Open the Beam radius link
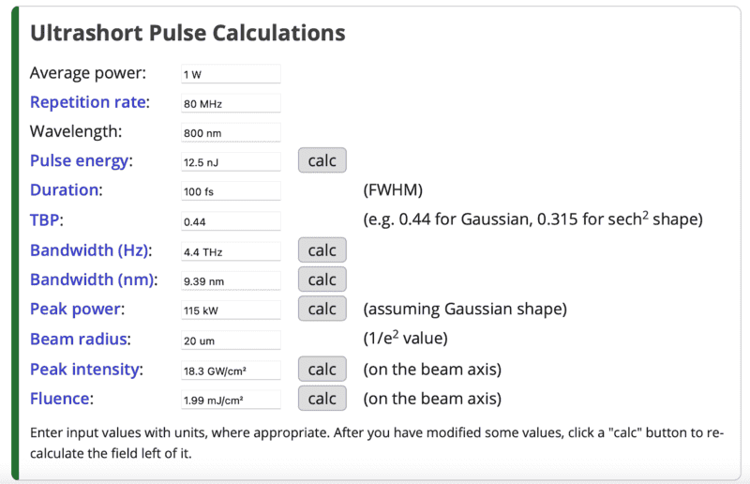Viewport: 750px width, 484px height. point(78,339)
